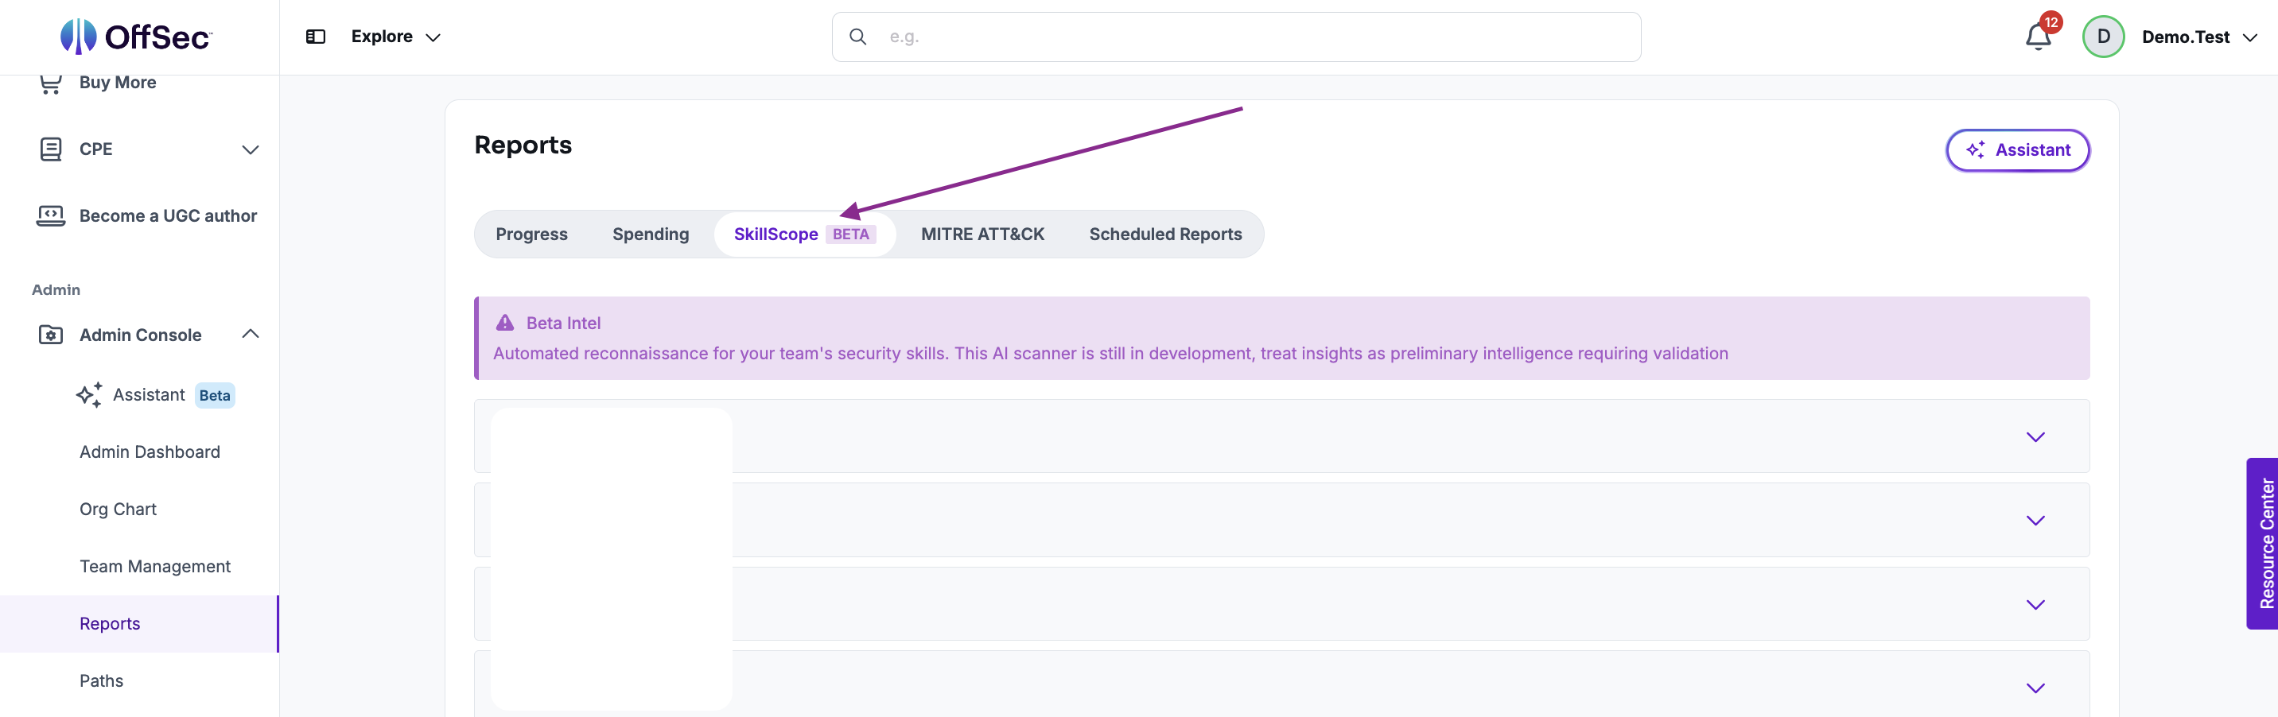Open Reports in the sidebar

139,623
